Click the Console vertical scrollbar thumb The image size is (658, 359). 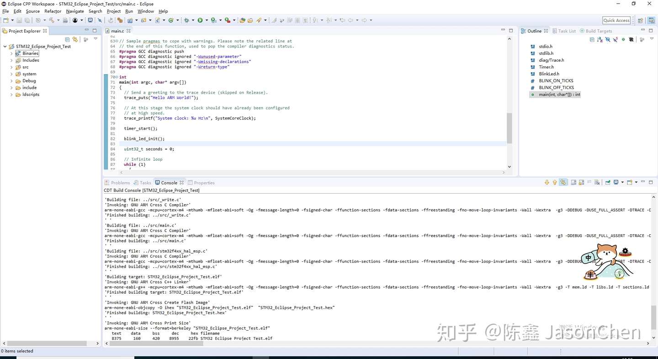pos(653,317)
